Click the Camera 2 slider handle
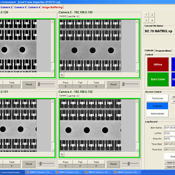Viewport: 175px width, 175px height. 123,84
